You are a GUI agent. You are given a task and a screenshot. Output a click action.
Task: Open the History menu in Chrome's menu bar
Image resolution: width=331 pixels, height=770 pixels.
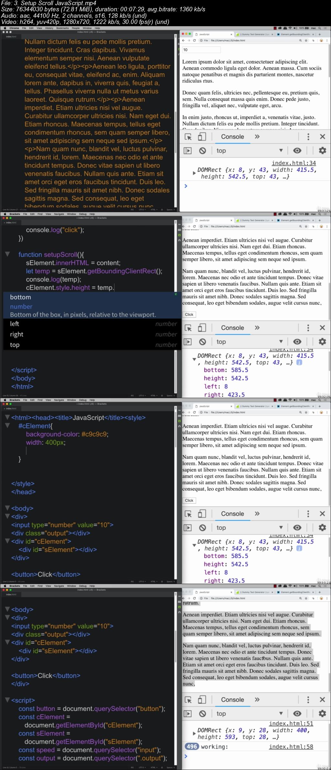[x=49, y=28]
